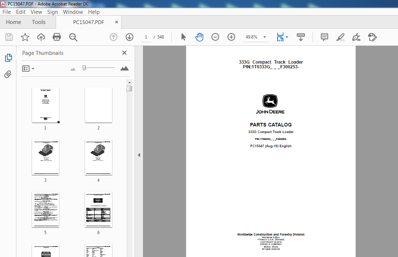
Task: Click the John Deere logo
Action: 270,104
